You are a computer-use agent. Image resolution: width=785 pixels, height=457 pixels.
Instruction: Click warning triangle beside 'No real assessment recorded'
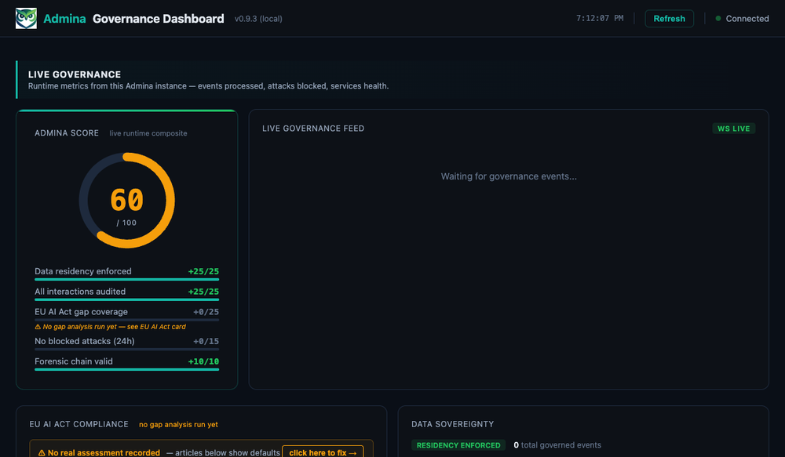pyautogui.click(x=42, y=453)
